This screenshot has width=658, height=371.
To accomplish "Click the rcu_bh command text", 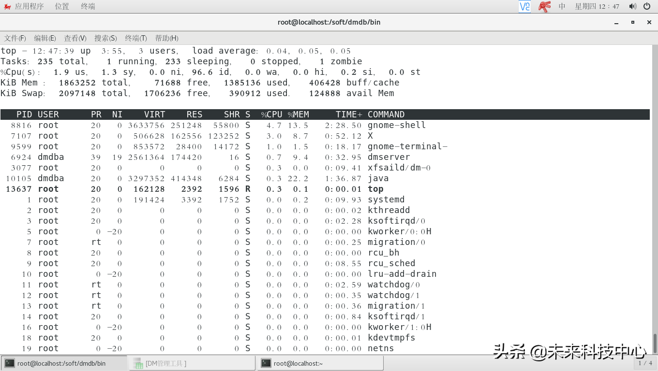I will 383,253.
